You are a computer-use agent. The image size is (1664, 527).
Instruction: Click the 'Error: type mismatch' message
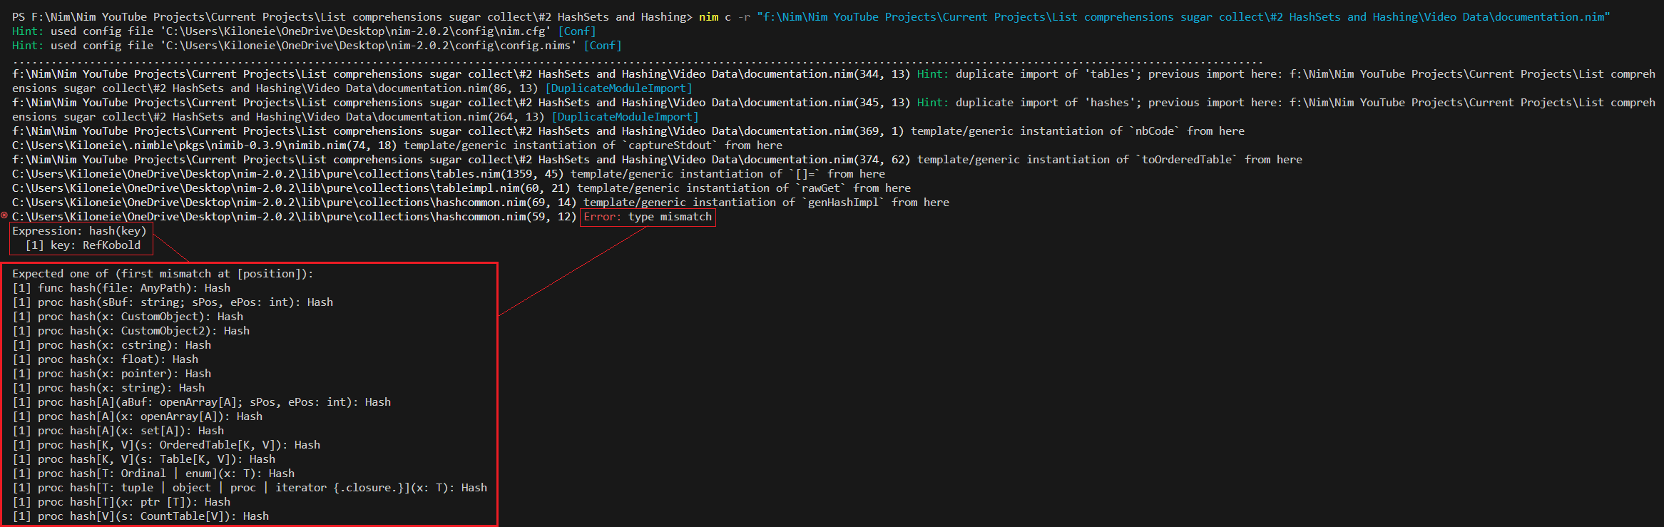(648, 217)
